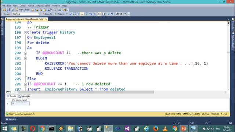
Task: Open the editor zoom level dropdown
Action: coord(14,92)
